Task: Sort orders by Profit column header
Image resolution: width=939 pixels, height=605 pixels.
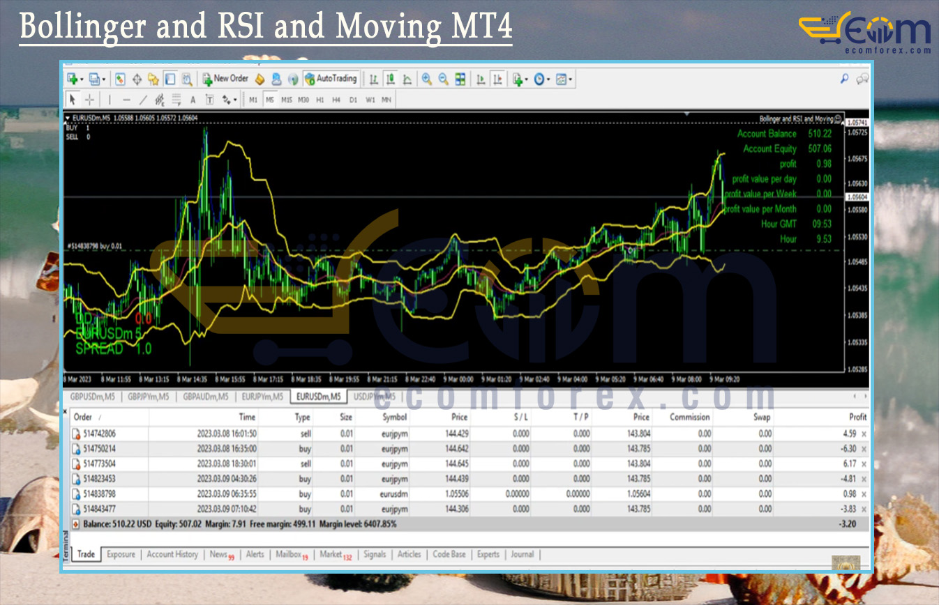Action: click(857, 417)
